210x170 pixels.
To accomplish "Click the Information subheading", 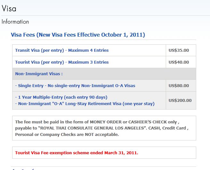I will tap(15, 22).
